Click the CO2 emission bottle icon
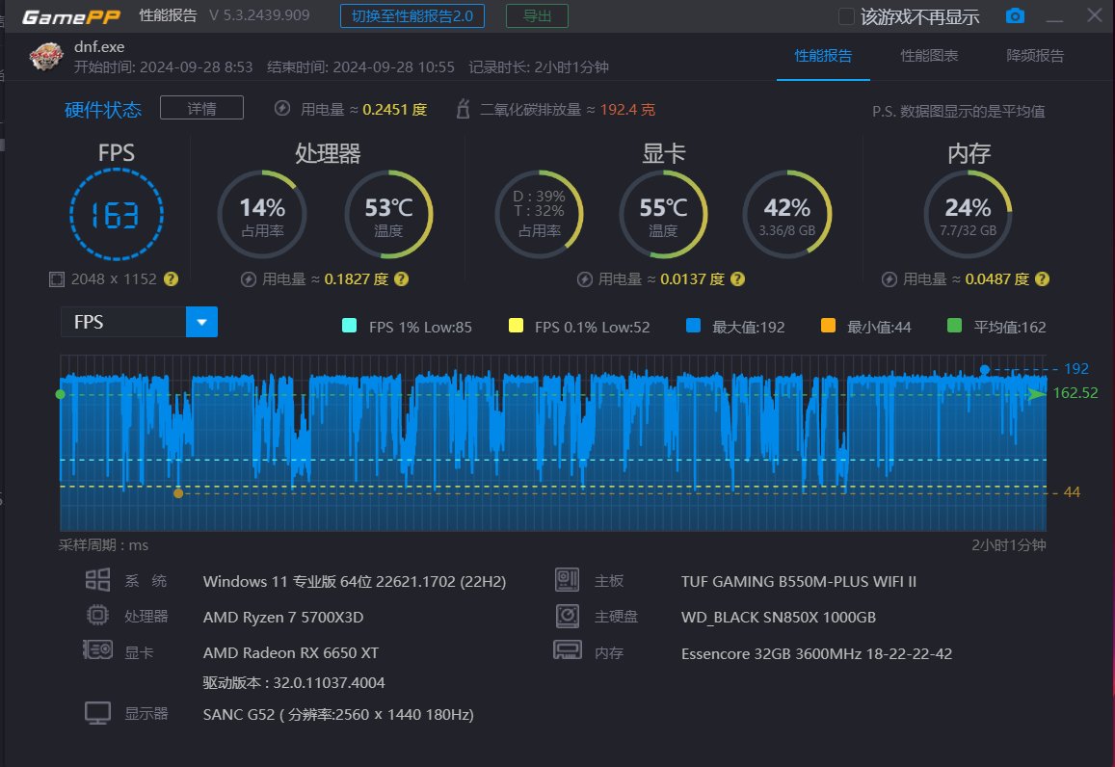This screenshot has height=767, width=1115. pos(463,109)
